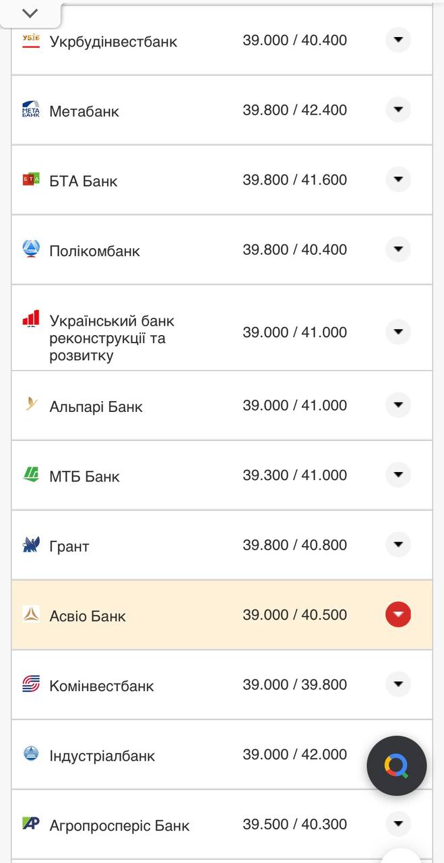This screenshot has height=863, width=444.
Task: Click the Полікомбанк logo icon
Action: [31, 249]
